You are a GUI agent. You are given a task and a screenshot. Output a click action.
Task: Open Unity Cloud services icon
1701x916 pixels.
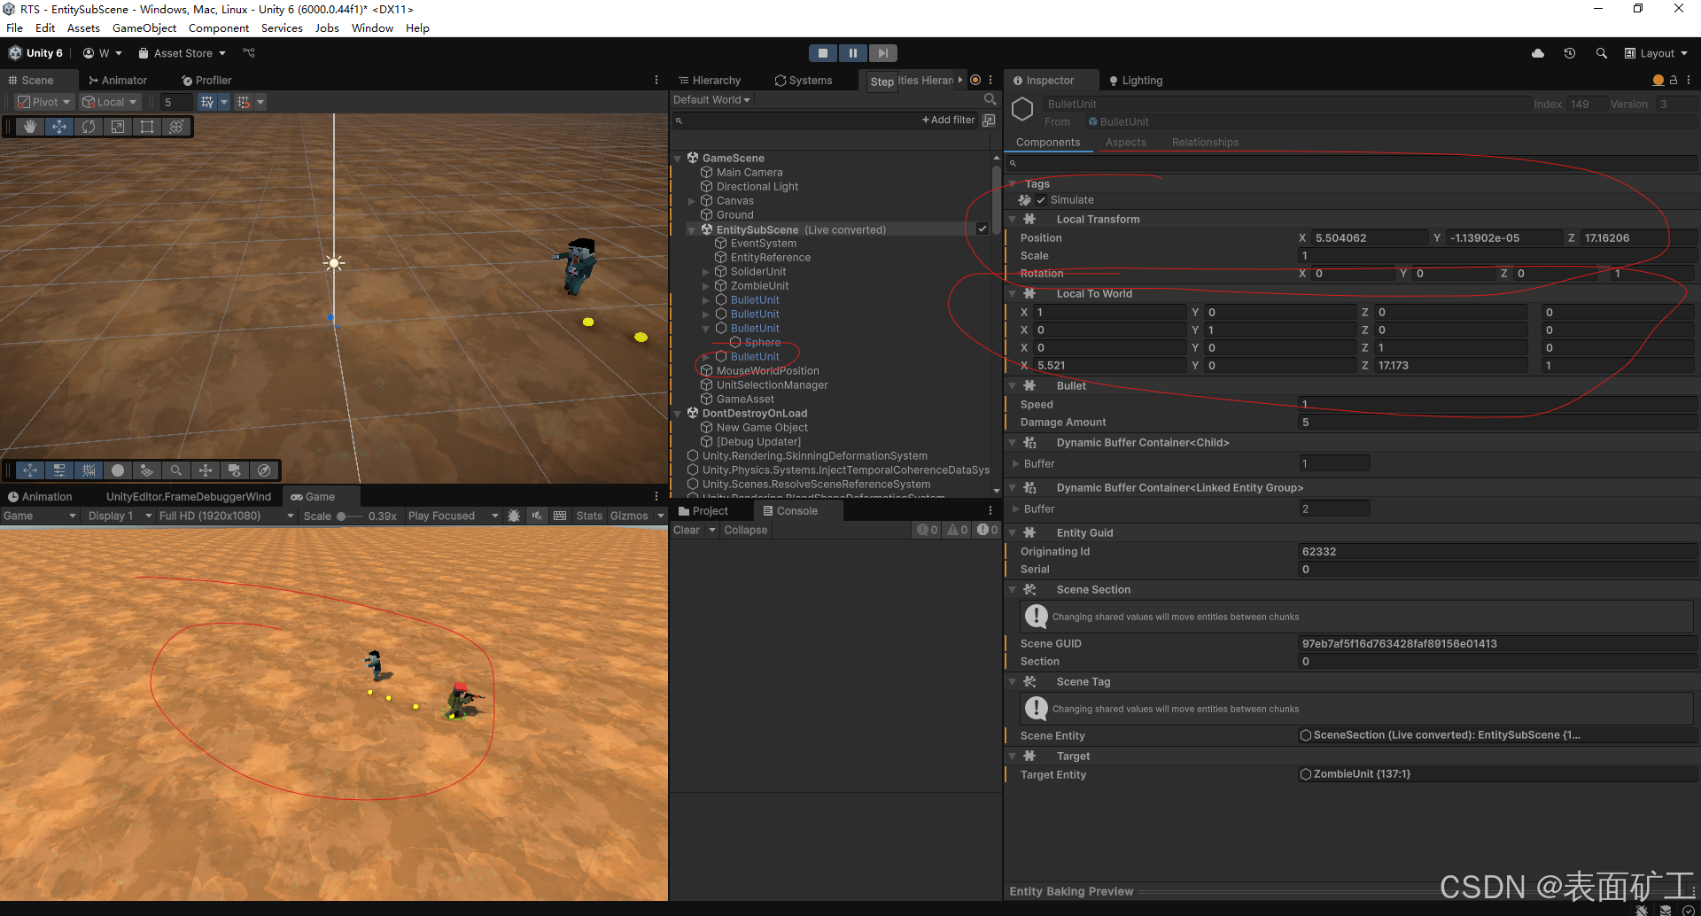tap(1538, 53)
